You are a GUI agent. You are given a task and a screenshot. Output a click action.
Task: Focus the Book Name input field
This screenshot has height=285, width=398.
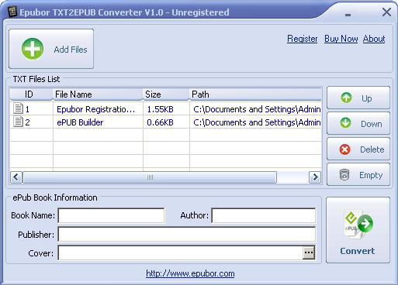coord(111,215)
